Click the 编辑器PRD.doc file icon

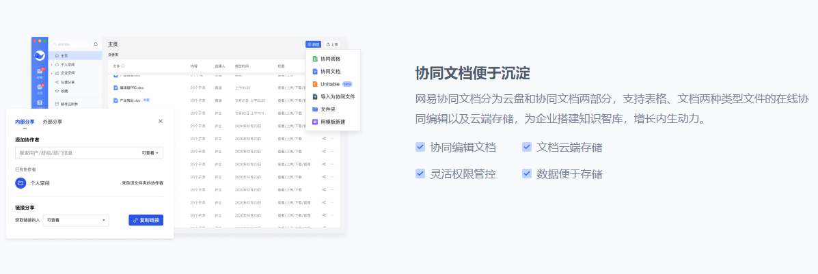(115, 87)
